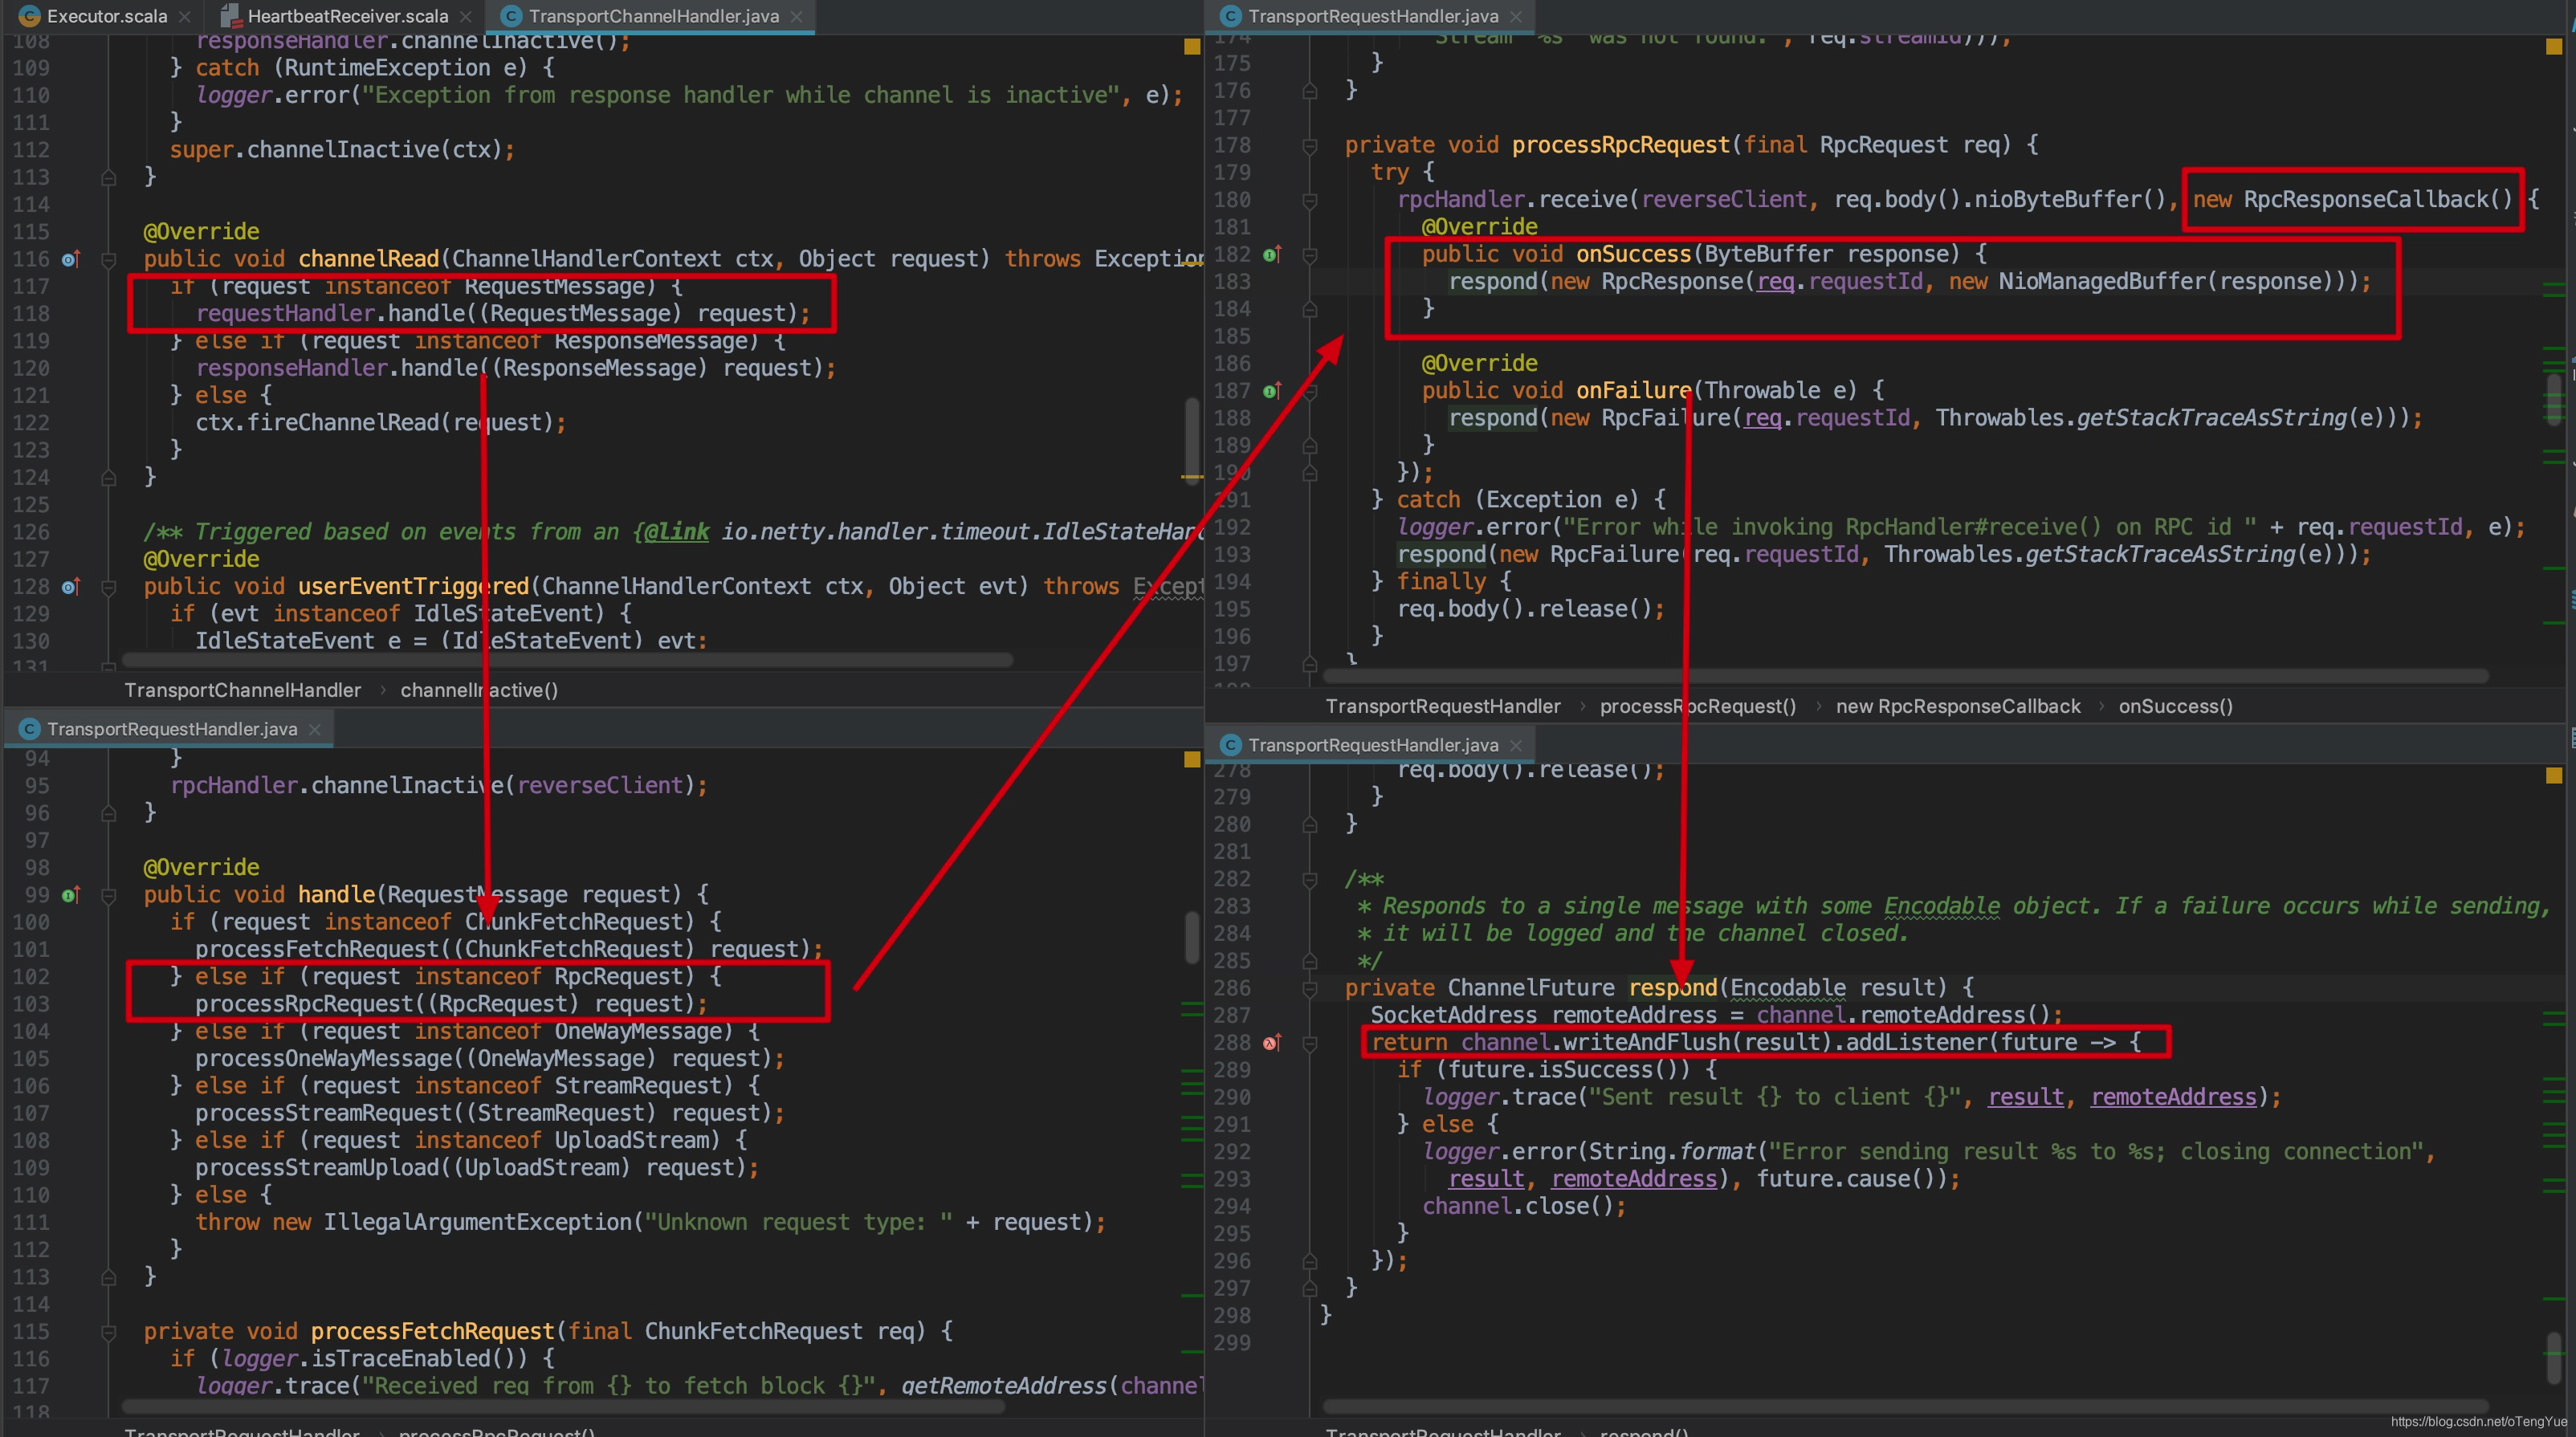This screenshot has width=2576, height=1437.
Task: Click 'RpcResponseCallback' at line 180
Action: pyautogui.click(x=2365, y=200)
